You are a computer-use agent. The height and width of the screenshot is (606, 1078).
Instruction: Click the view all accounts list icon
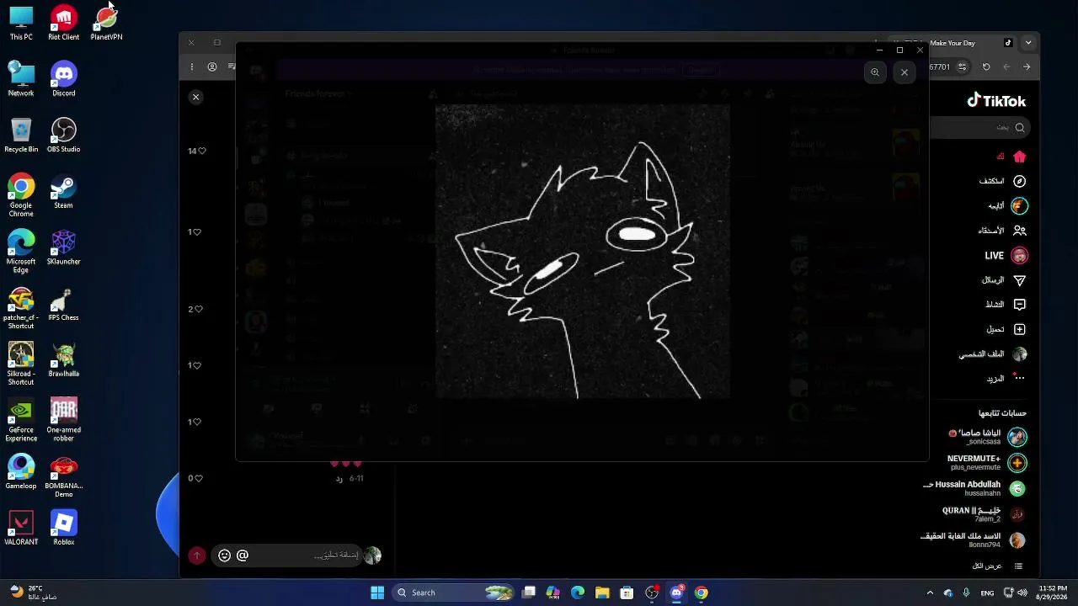click(x=1019, y=566)
